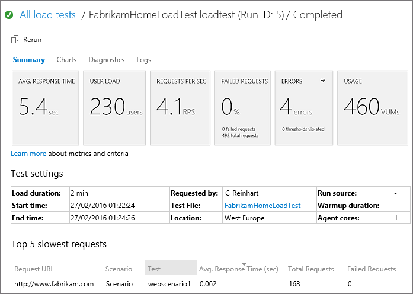
Task: Click the Test column header
Action: [170, 269]
